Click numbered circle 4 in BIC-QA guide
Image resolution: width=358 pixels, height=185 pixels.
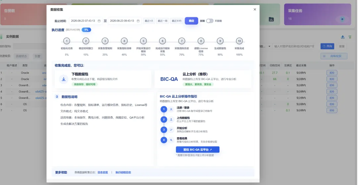(x=164, y=140)
